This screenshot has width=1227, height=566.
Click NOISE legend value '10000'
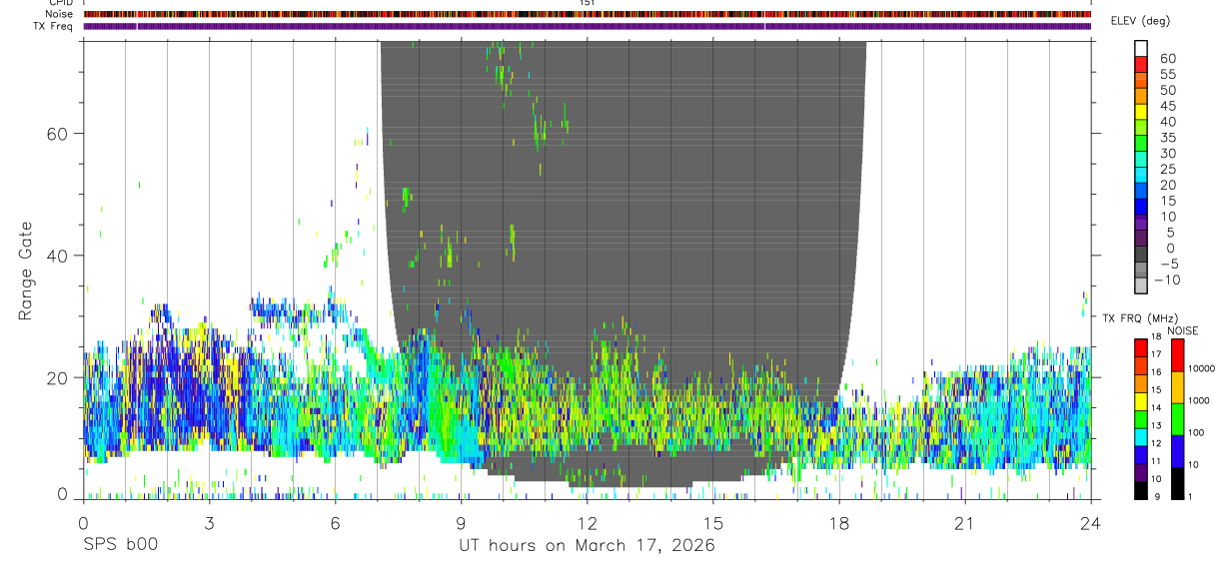(1200, 368)
